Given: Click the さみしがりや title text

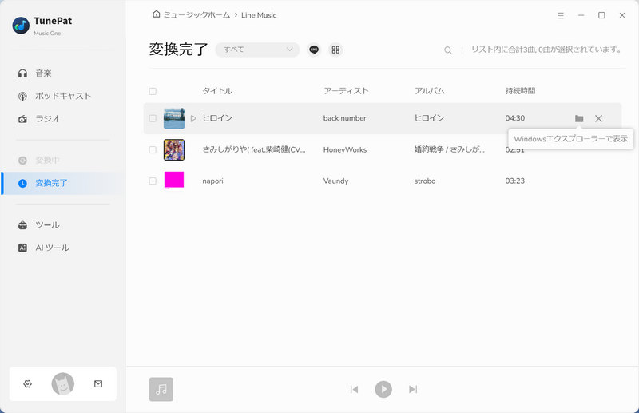Looking at the screenshot, I should [254, 149].
